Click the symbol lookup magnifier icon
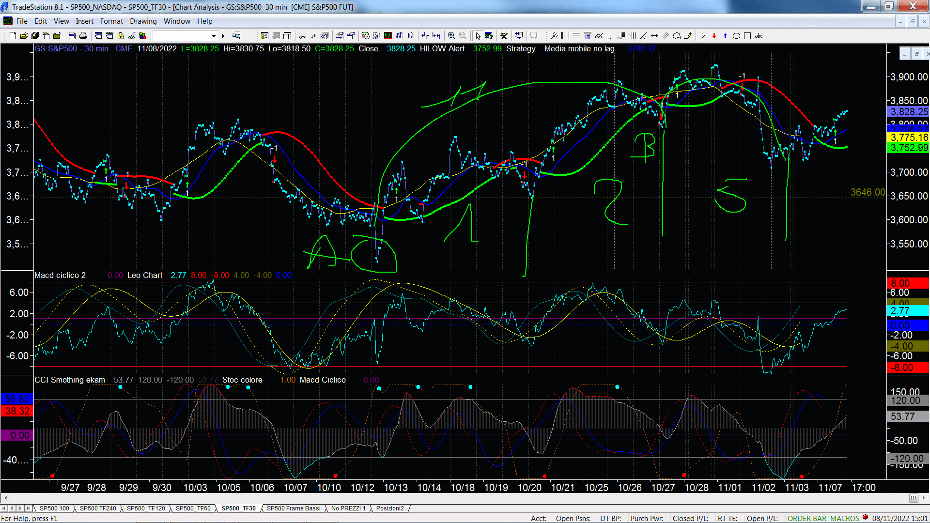The height and width of the screenshot is (523, 930). point(236,36)
